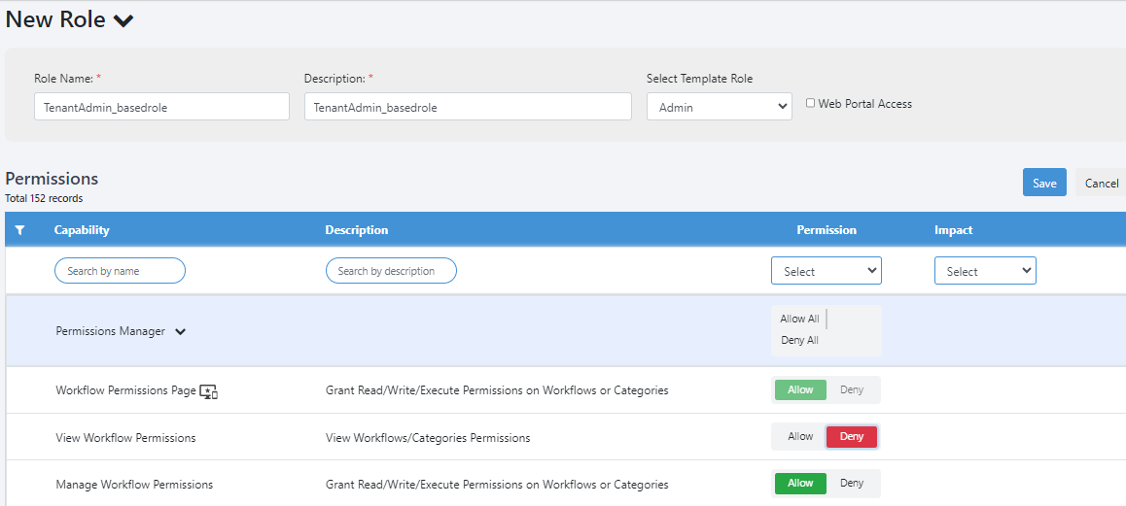Screen dimensions: 1126x506
Task: Save the new role
Action: (x=1044, y=183)
